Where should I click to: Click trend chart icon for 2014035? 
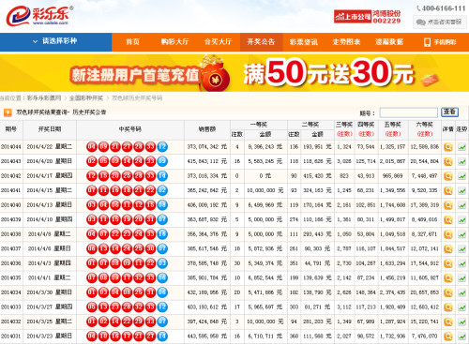[x=461, y=278]
